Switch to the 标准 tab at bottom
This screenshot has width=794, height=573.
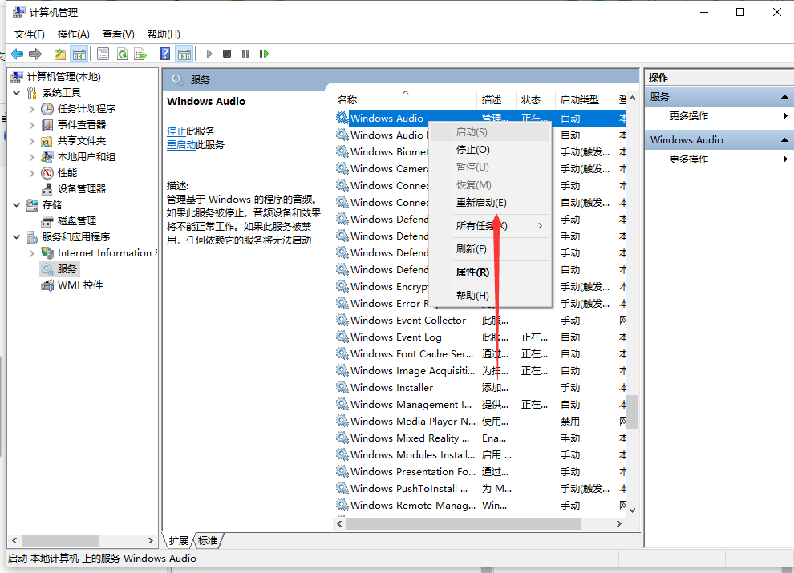(x=208, y=540)
